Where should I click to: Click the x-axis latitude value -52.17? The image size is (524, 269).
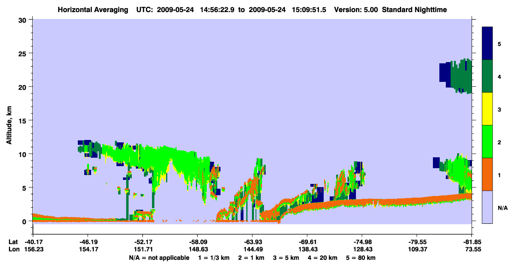142,242
